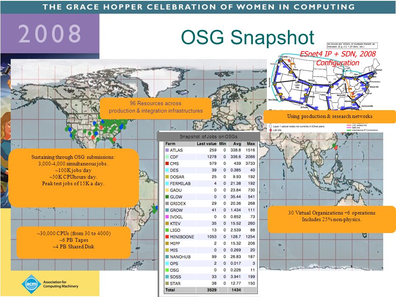Select the LIGO farm name
This screenshot has height=297, width=396.
coord(175,230)
